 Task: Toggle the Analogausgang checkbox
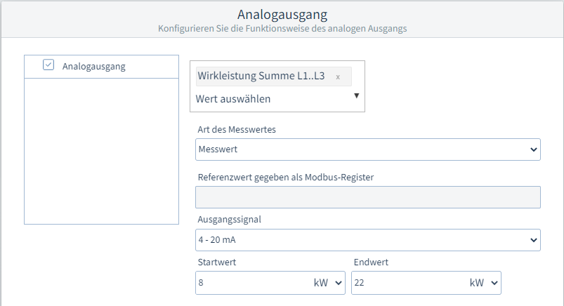coord(48,65)
